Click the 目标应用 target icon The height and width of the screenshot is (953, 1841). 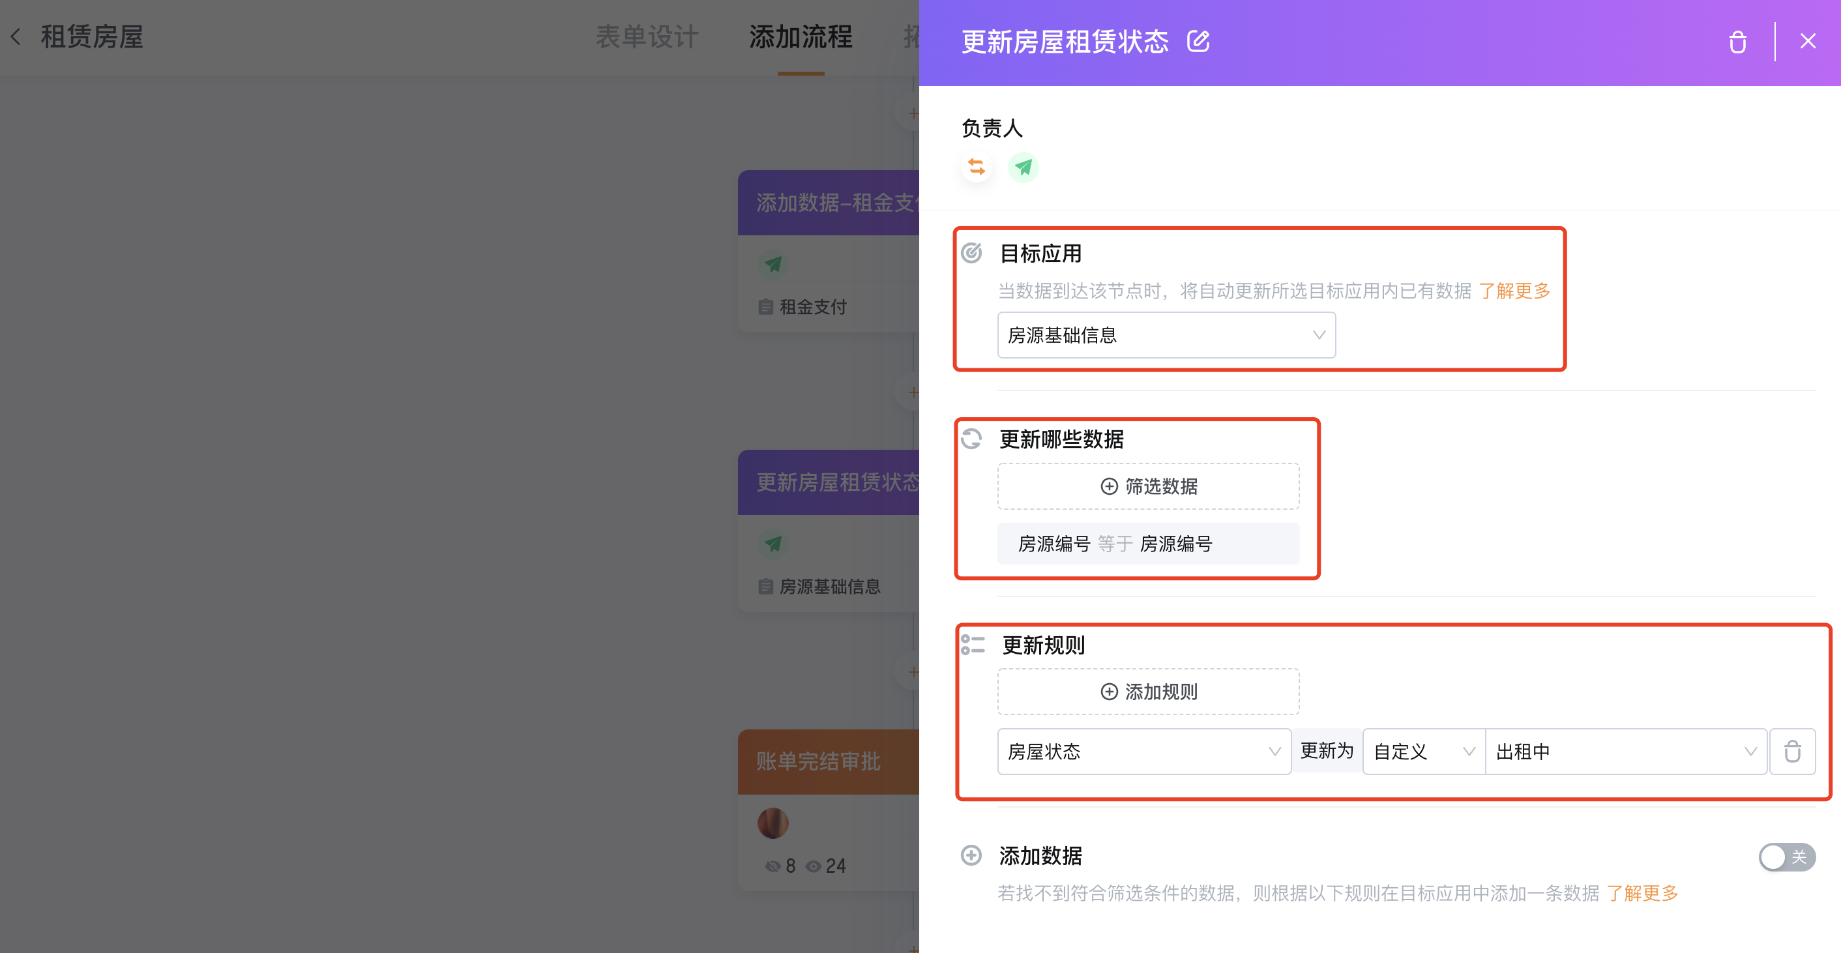971,253
